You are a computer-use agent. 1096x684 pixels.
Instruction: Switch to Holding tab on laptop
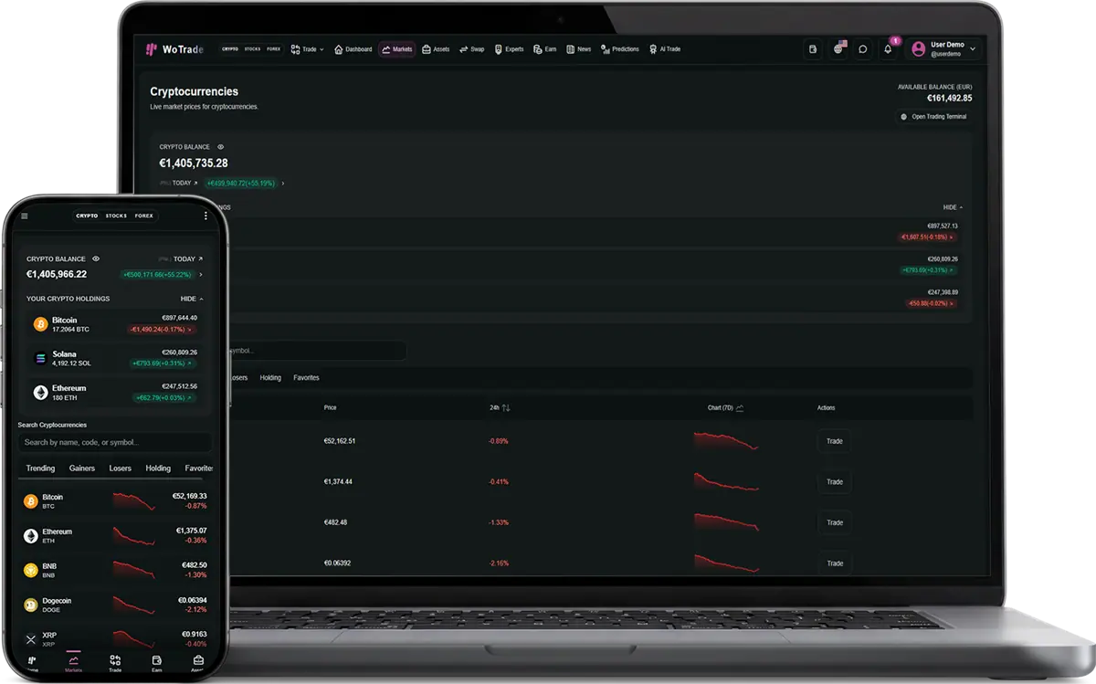pos(270,378)
